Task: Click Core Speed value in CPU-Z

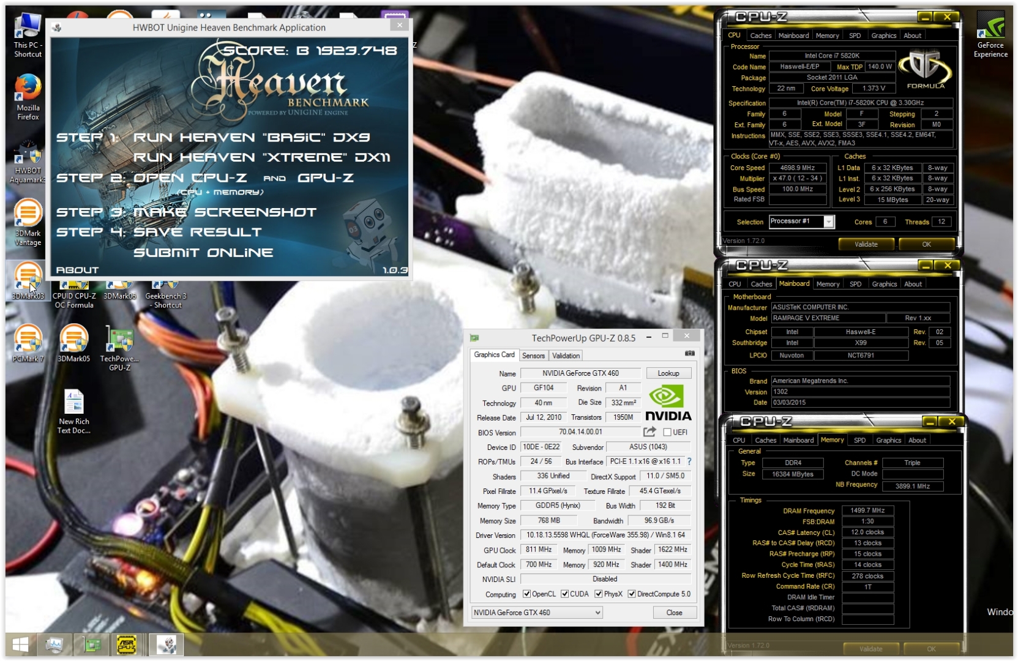Action: pyautogui.click(x=797, y=168)
